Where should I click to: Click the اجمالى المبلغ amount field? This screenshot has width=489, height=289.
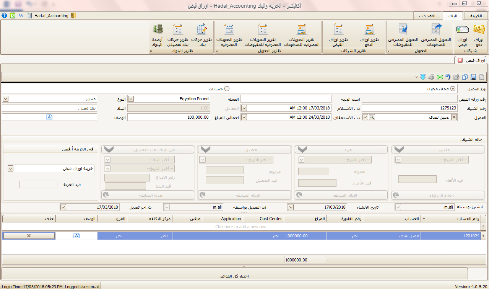(x=168, y=118)
